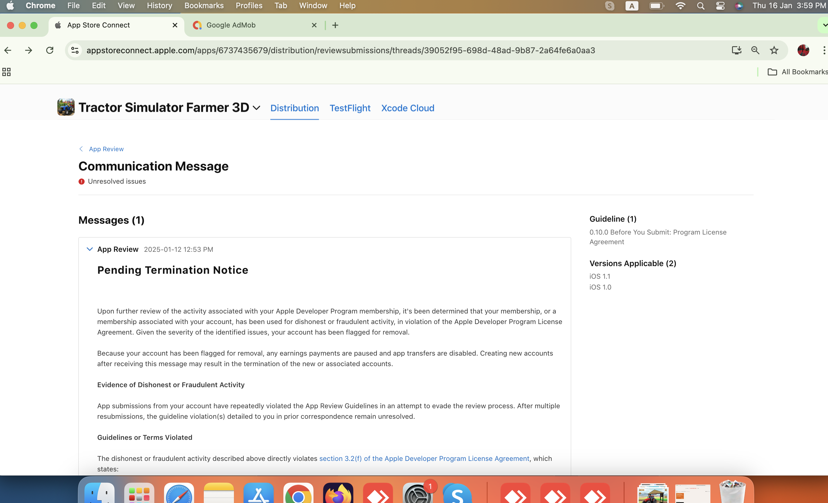828x503 pixels.
Task: Install the page as an app
Action: click(x=736, y=50)
